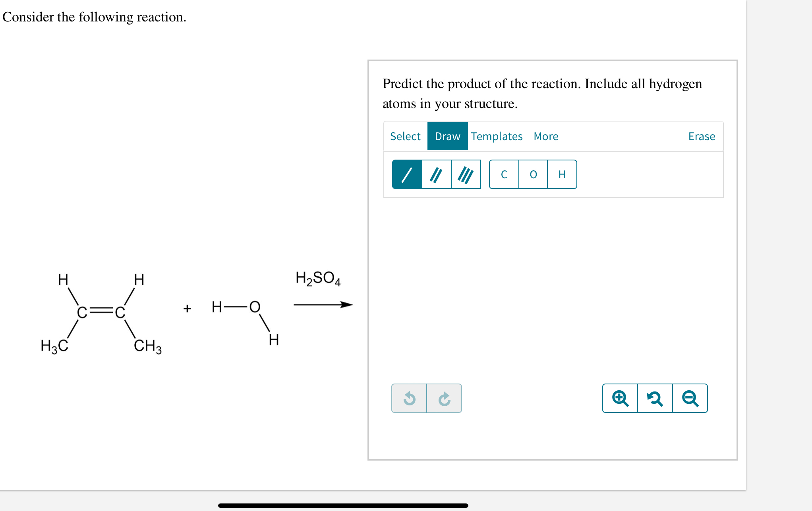
Task: Open the Templates picker
Action: coord(497,136)
